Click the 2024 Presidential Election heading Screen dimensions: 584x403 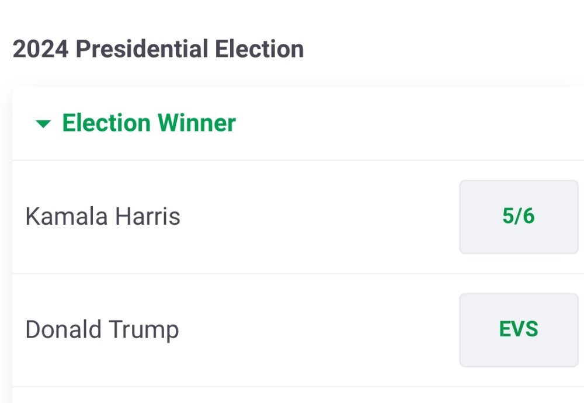click(x=158, y=49)
